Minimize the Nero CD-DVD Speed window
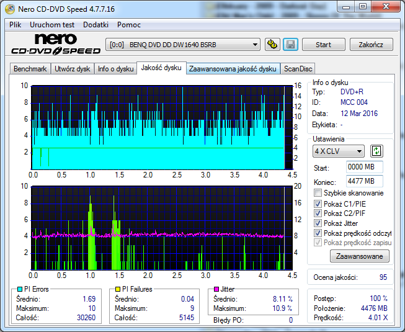Image resolution: width=405 pixels, height=332 pixels. pos(346,7)
